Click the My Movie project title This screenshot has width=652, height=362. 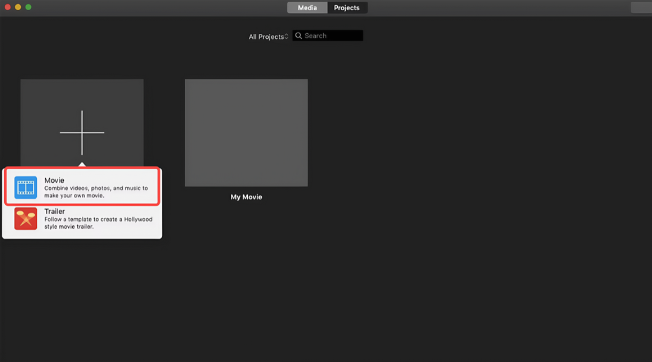tap(246, 197)
